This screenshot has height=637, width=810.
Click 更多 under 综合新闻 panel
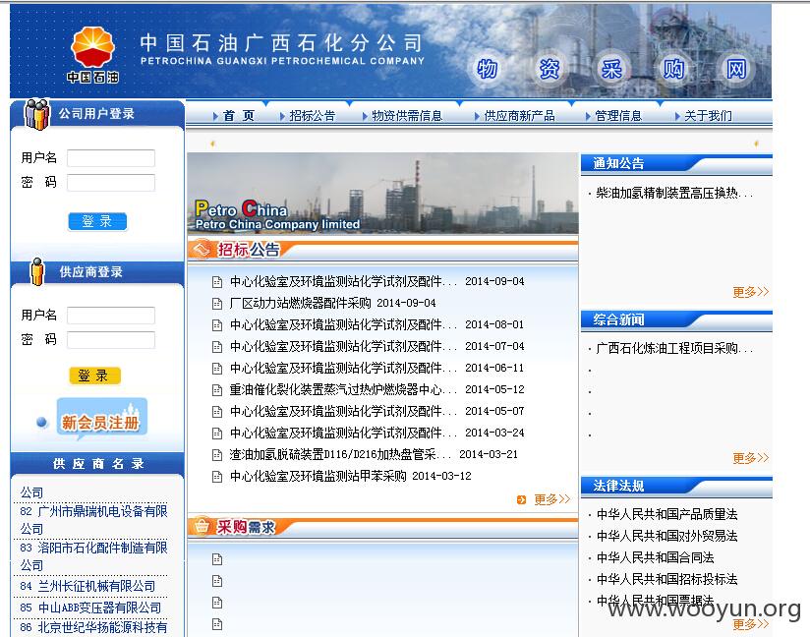tap(751, 458)
